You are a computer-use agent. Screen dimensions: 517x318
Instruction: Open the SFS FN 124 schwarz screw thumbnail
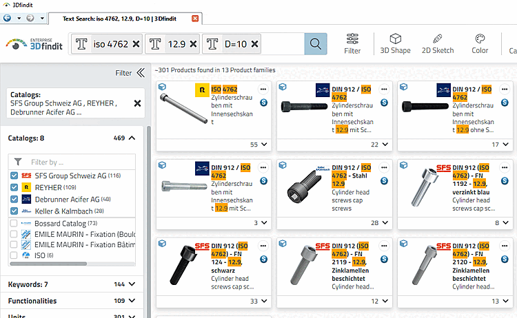pyautogui.click(x=183, y=265)
